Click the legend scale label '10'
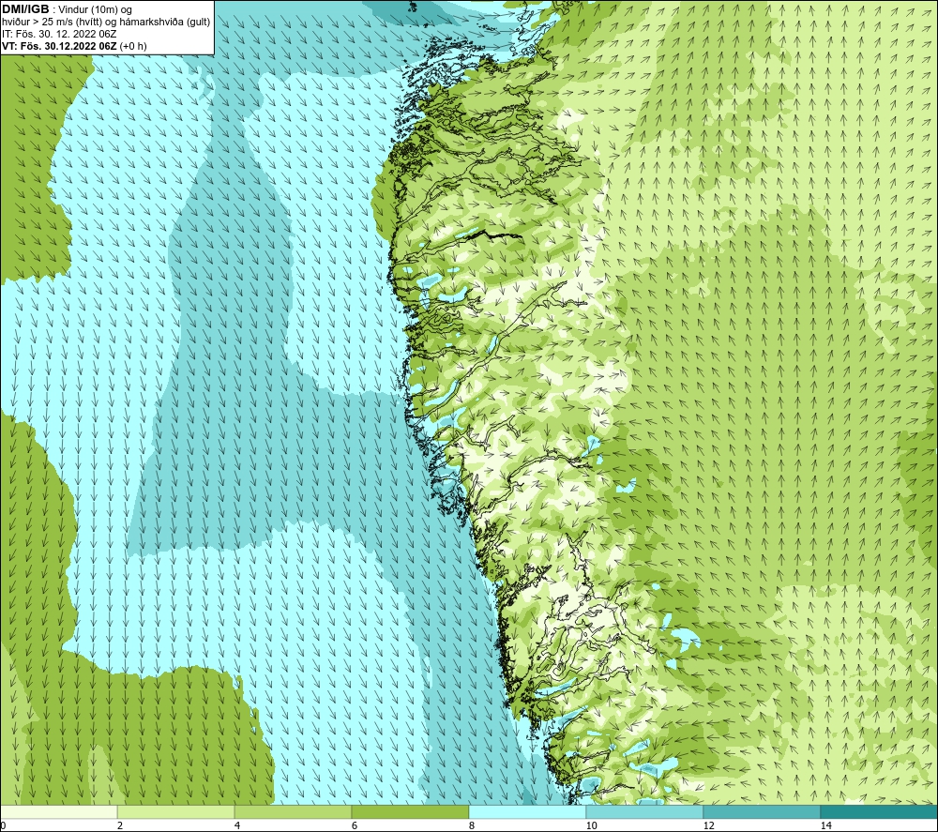 591,825
